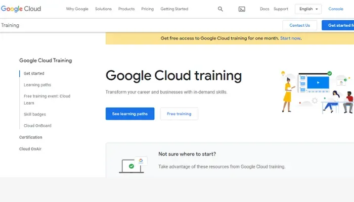
Task: Click the Training subheader title
Action: pyautogui.click(x=10, y=25)
